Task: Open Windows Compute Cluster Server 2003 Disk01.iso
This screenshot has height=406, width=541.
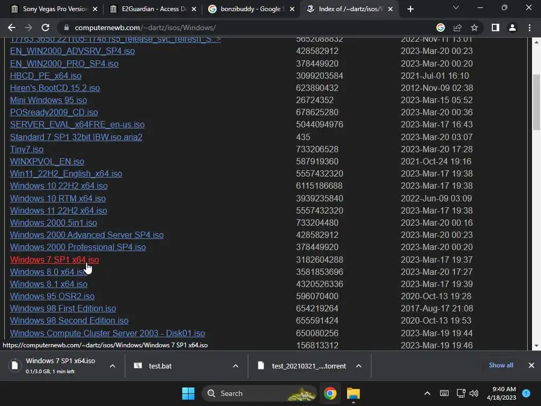Action: pyautogui.click(x=107, y=333)
